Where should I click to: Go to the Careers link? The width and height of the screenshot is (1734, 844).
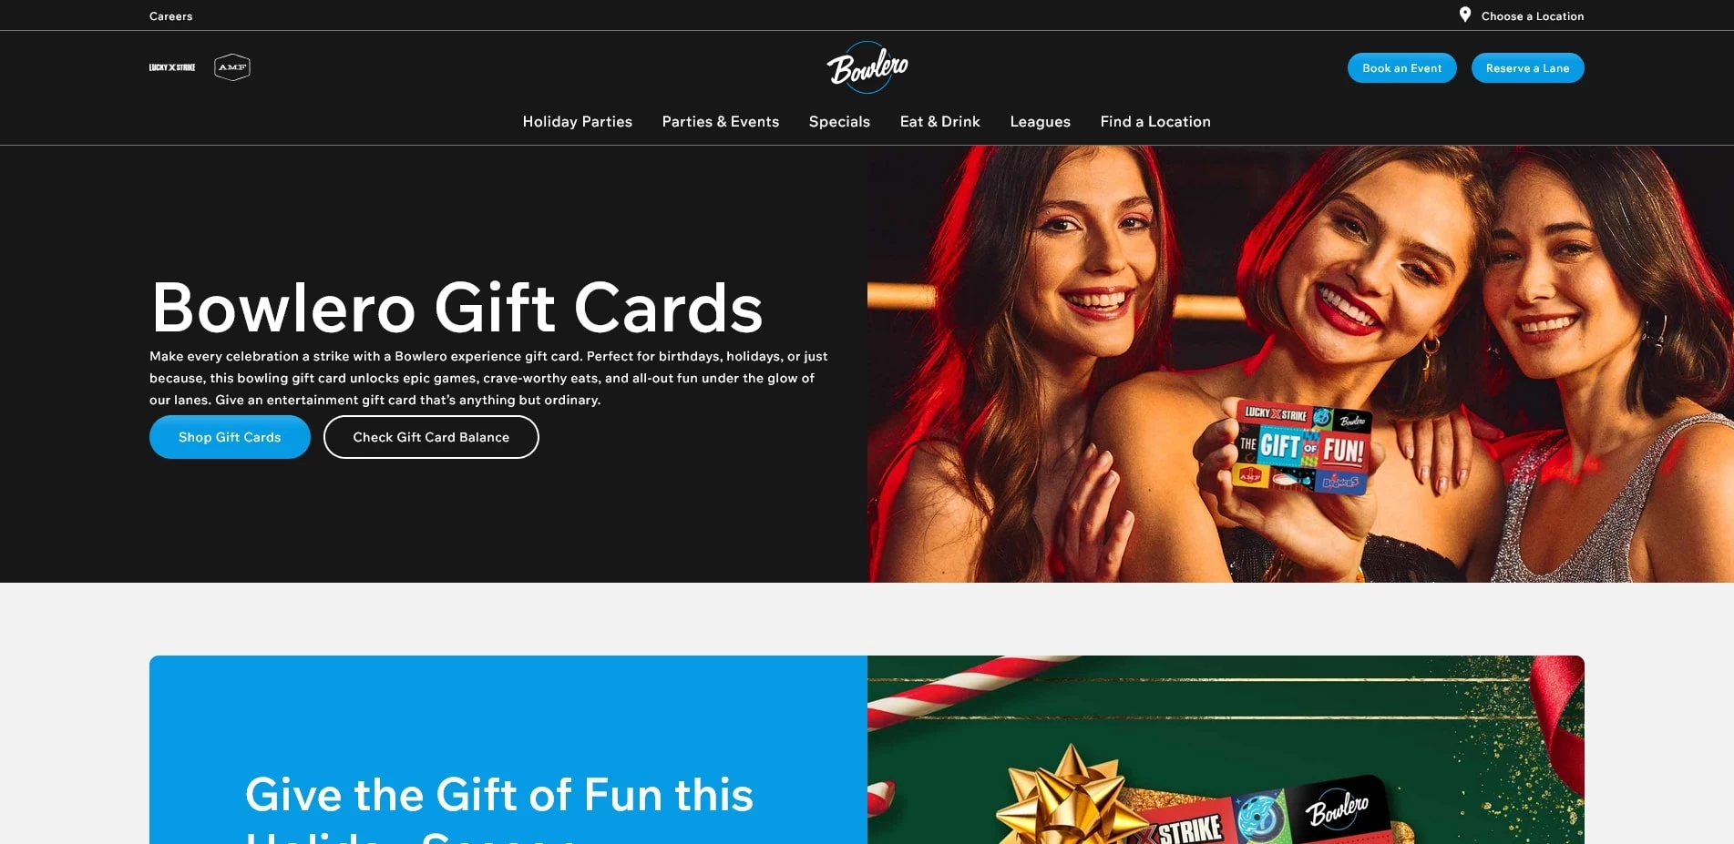[171, 16]
